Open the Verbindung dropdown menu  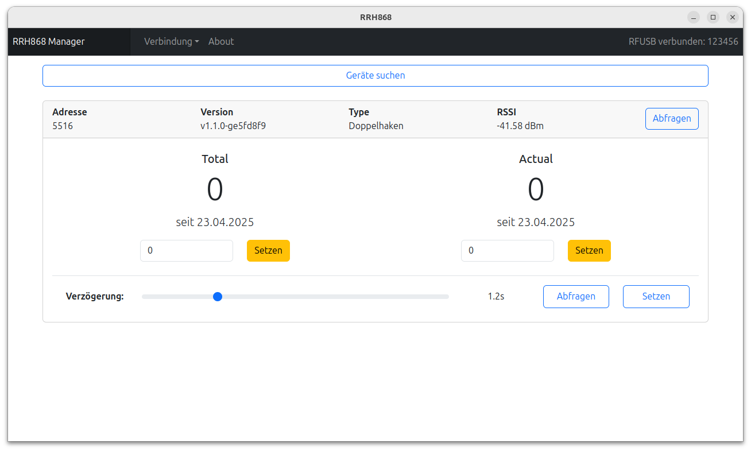pos(171,41)
